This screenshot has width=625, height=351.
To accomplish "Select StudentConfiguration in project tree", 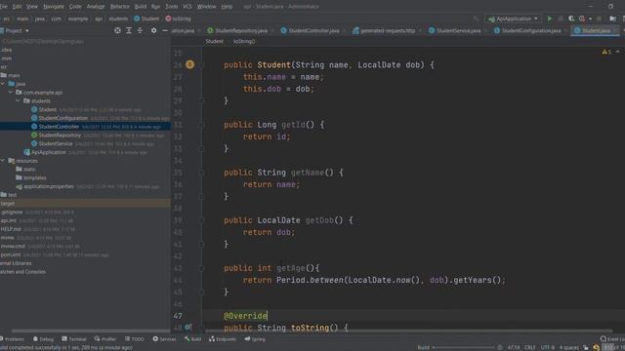I will pyautogui.click(x=62, y=118).
